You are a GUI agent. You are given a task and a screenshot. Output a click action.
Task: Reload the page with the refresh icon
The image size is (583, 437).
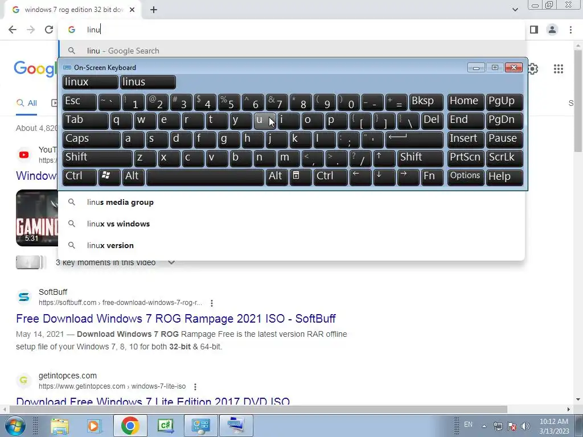tap(49, 30)
